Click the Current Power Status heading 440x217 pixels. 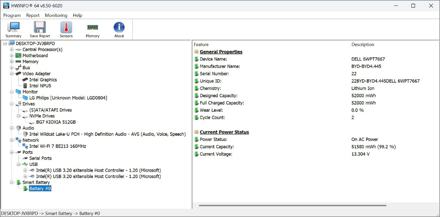(224, 132)
